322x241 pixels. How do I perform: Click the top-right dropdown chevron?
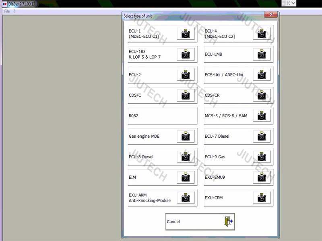(x=293, y=3)
